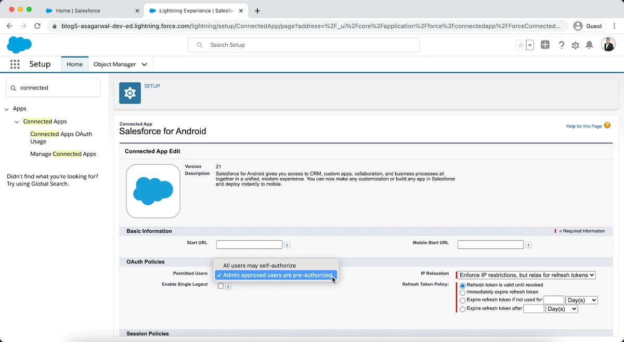Collapse the Connected Apps tree node
Viewport: 624px width, 342px height.
click(x=17, y=122)
